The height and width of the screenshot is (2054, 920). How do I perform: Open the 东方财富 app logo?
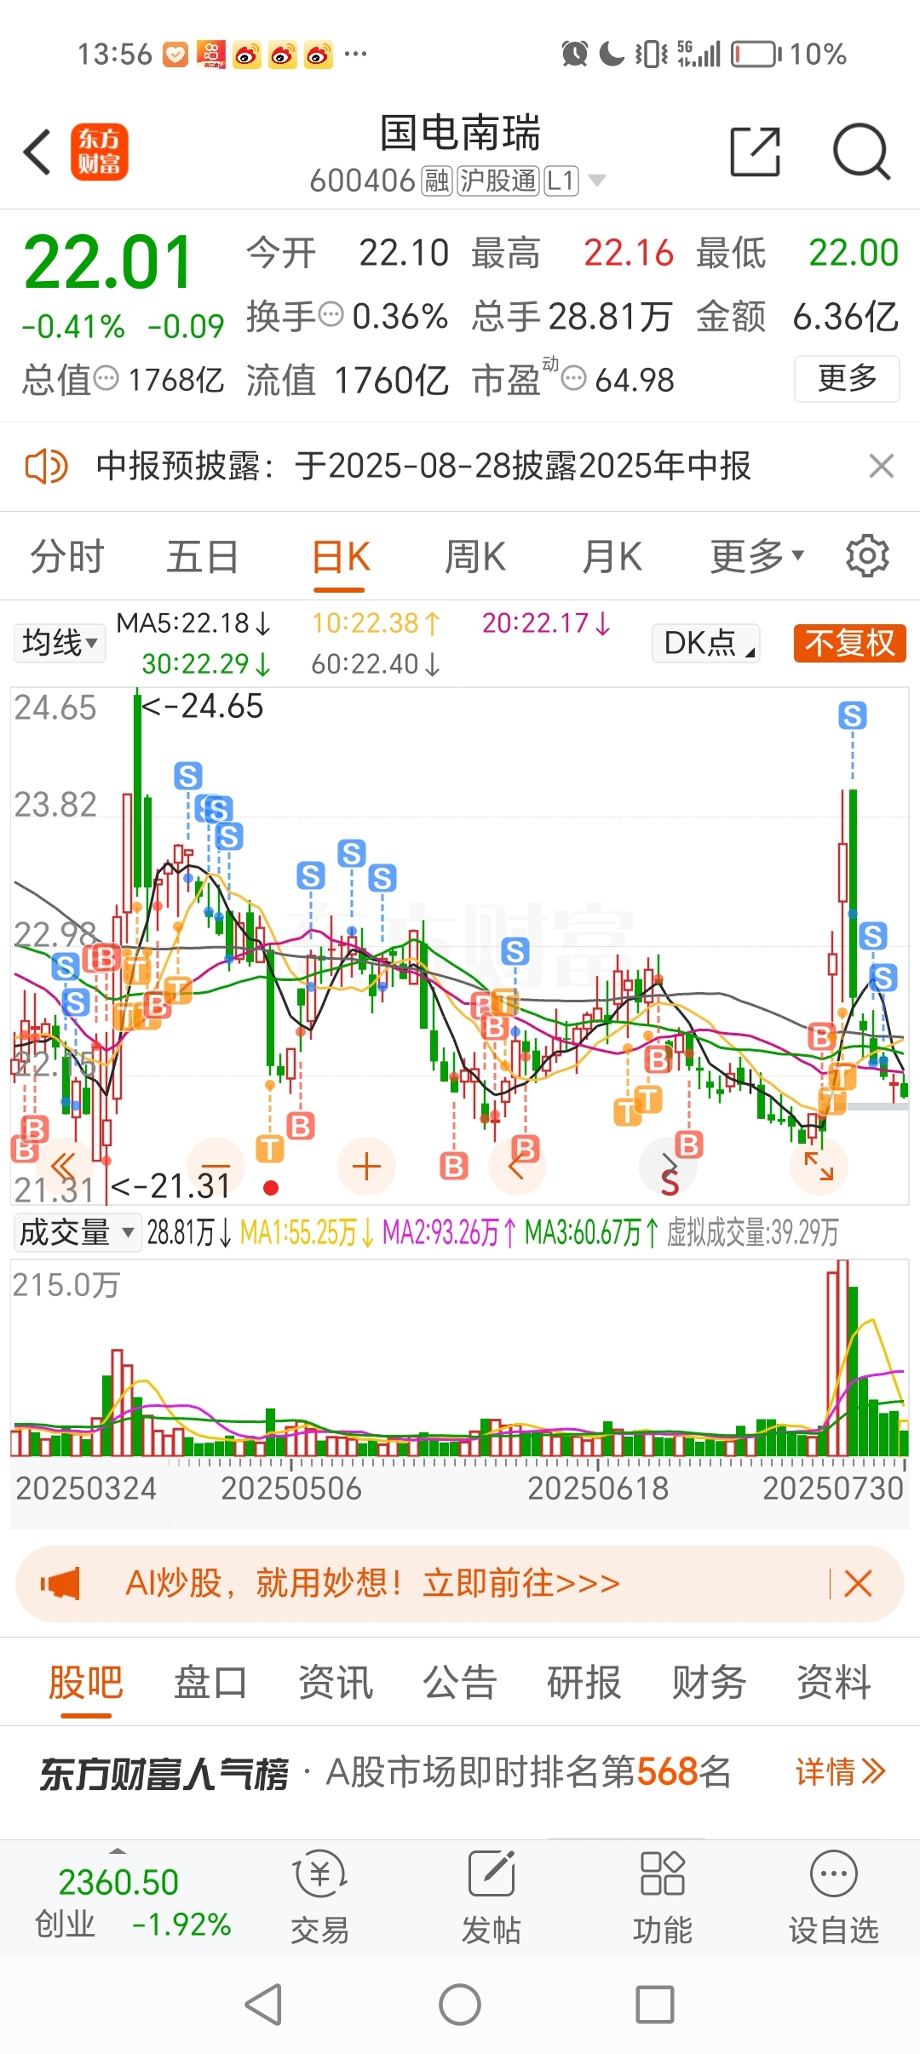click(x=100, y=152)
